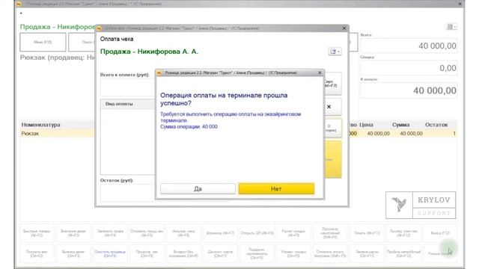Screen dimensions: 479x269
Task: Sort by the Номенклатура column header
Action: [x=40, y=125]
